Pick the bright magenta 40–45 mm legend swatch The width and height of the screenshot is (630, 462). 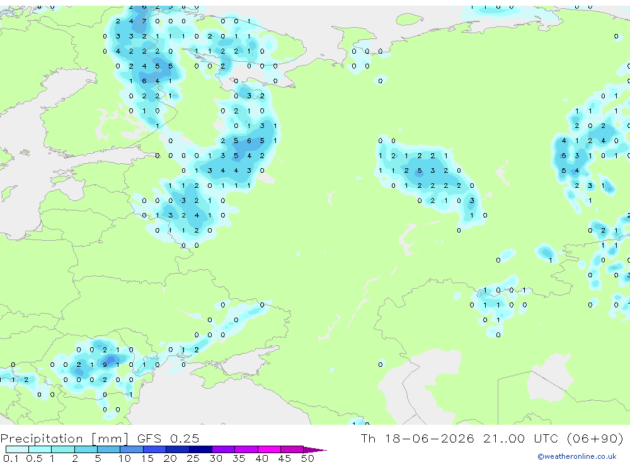click(269, 449)
